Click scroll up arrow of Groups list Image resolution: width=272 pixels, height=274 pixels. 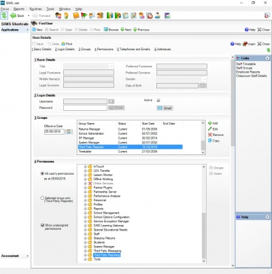tap(203, 123)
